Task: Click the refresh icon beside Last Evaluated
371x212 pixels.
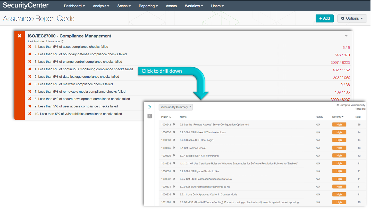Action: 62,42
